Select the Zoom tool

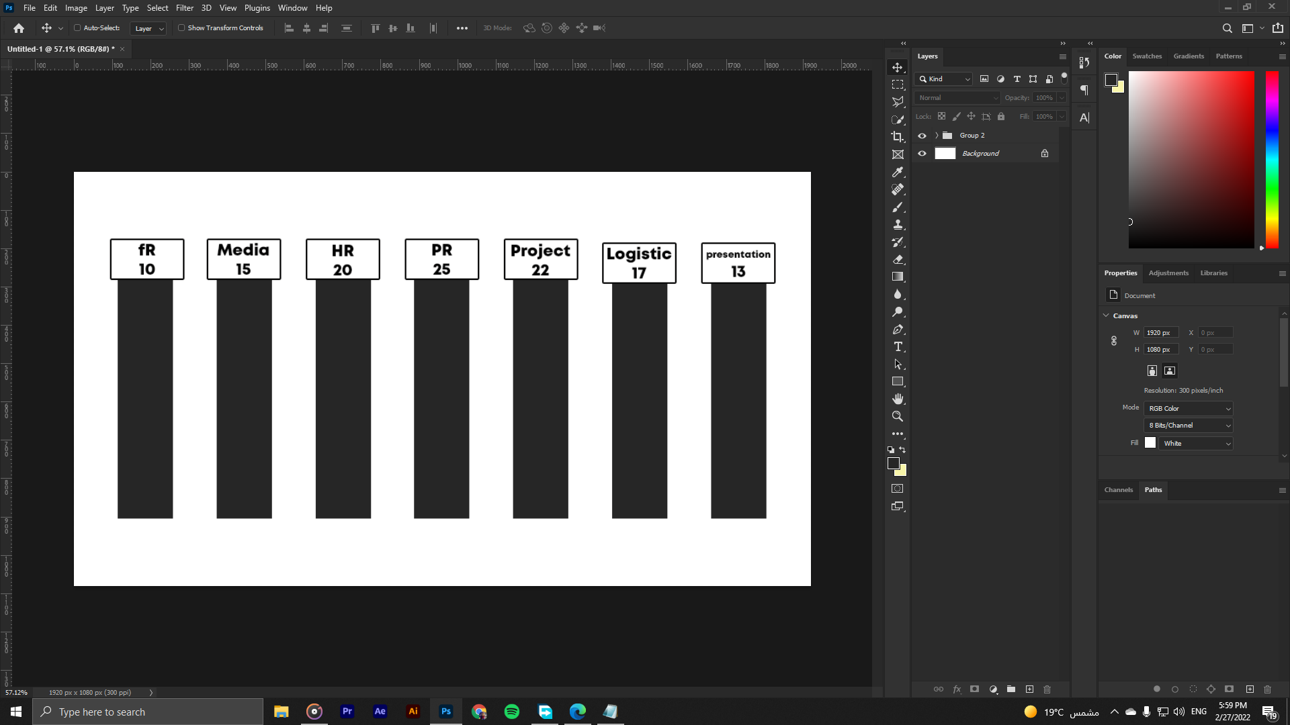tap(898, 416)
